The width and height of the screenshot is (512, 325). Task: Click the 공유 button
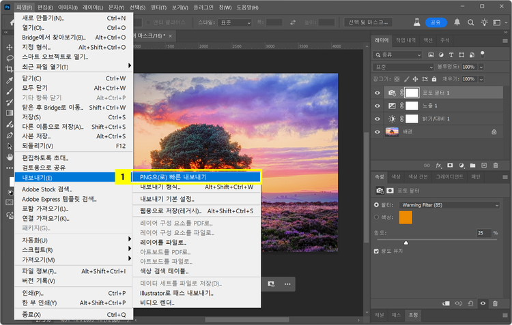pos(435,22)
